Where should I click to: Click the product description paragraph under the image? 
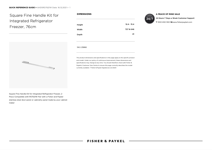coord(38,98)
